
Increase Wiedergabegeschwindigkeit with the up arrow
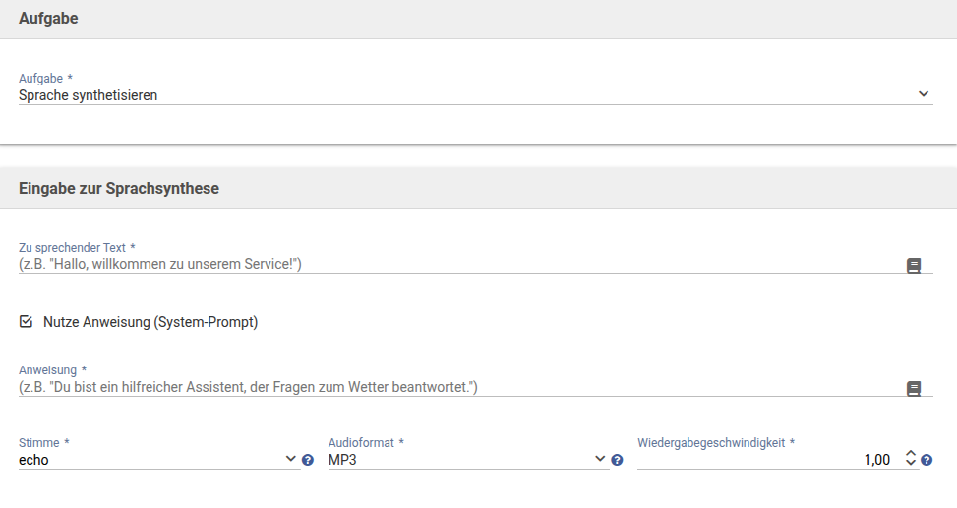pos(911,455)
